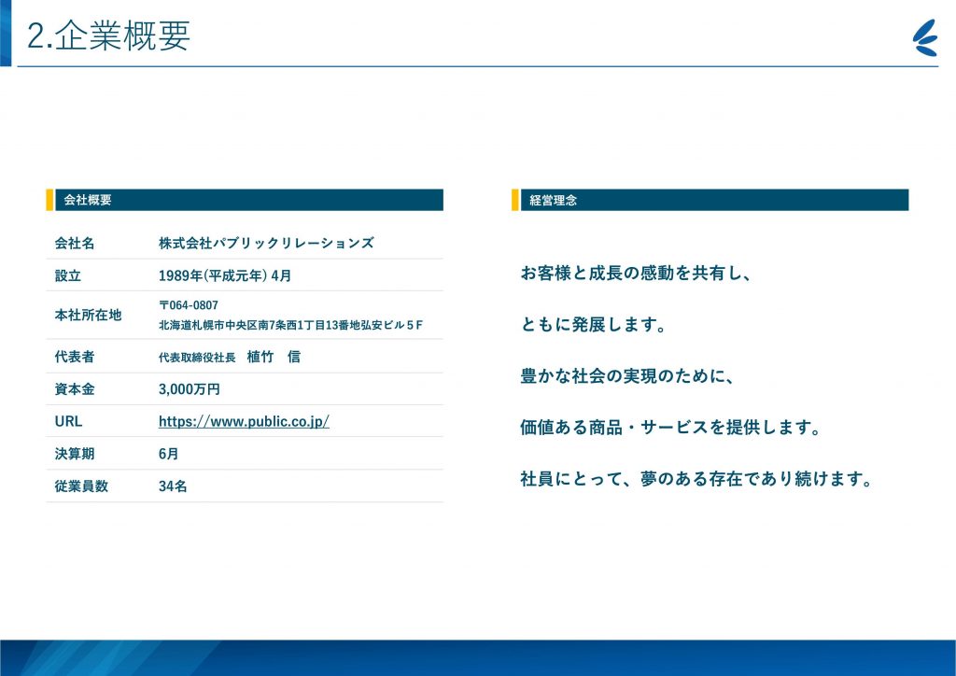Click the 本社所在地 label
The image size is (956, 676).
[x=88, y=316]
